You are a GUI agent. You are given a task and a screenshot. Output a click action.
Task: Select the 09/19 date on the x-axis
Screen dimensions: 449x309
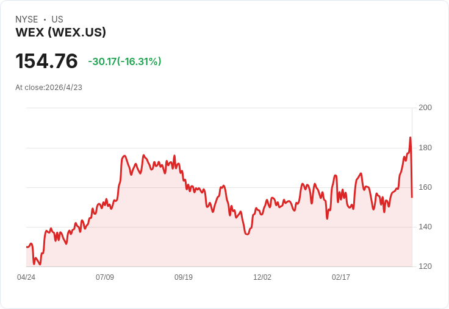184,277
